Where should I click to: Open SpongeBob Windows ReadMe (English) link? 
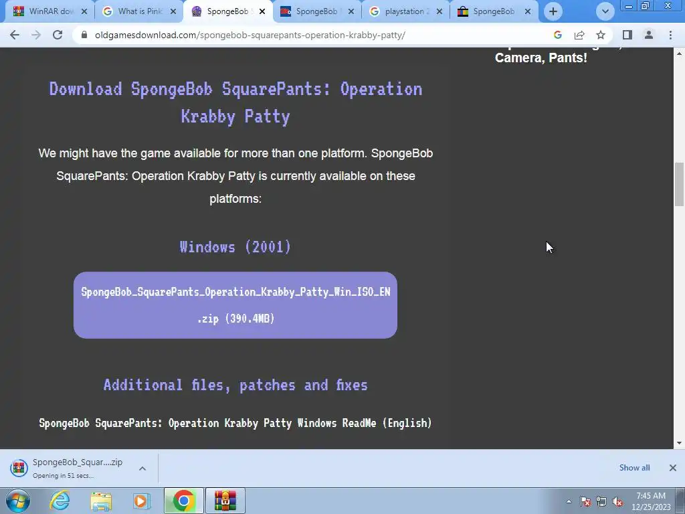click(235, 423)
